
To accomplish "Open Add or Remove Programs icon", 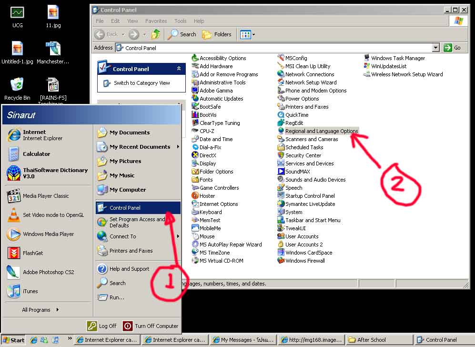I will pyautogui.click(x=225, y=74).
